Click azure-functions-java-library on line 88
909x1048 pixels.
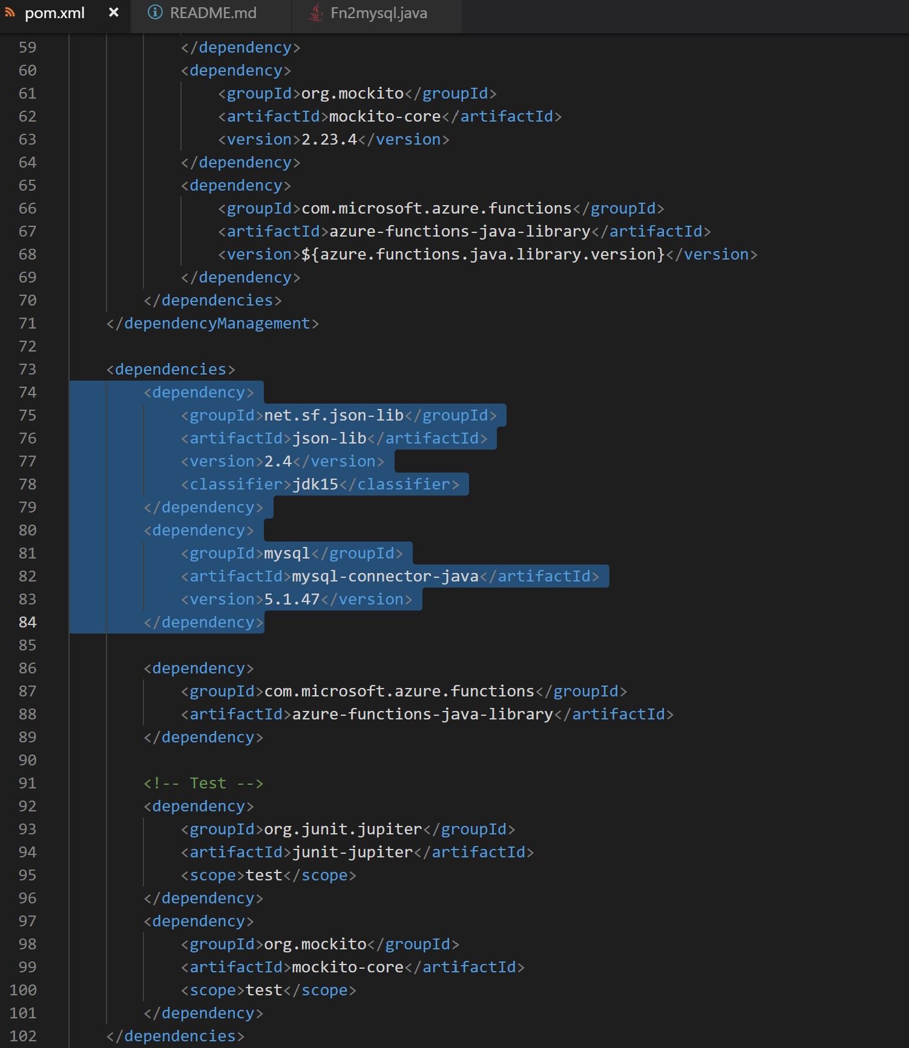pos(423,714)
